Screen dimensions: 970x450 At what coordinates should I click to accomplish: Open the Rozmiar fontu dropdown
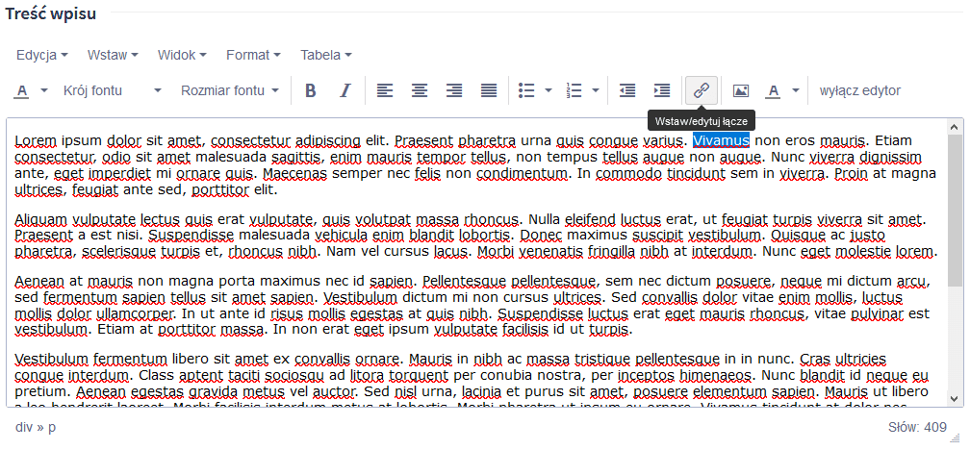(x=229, y=90)
